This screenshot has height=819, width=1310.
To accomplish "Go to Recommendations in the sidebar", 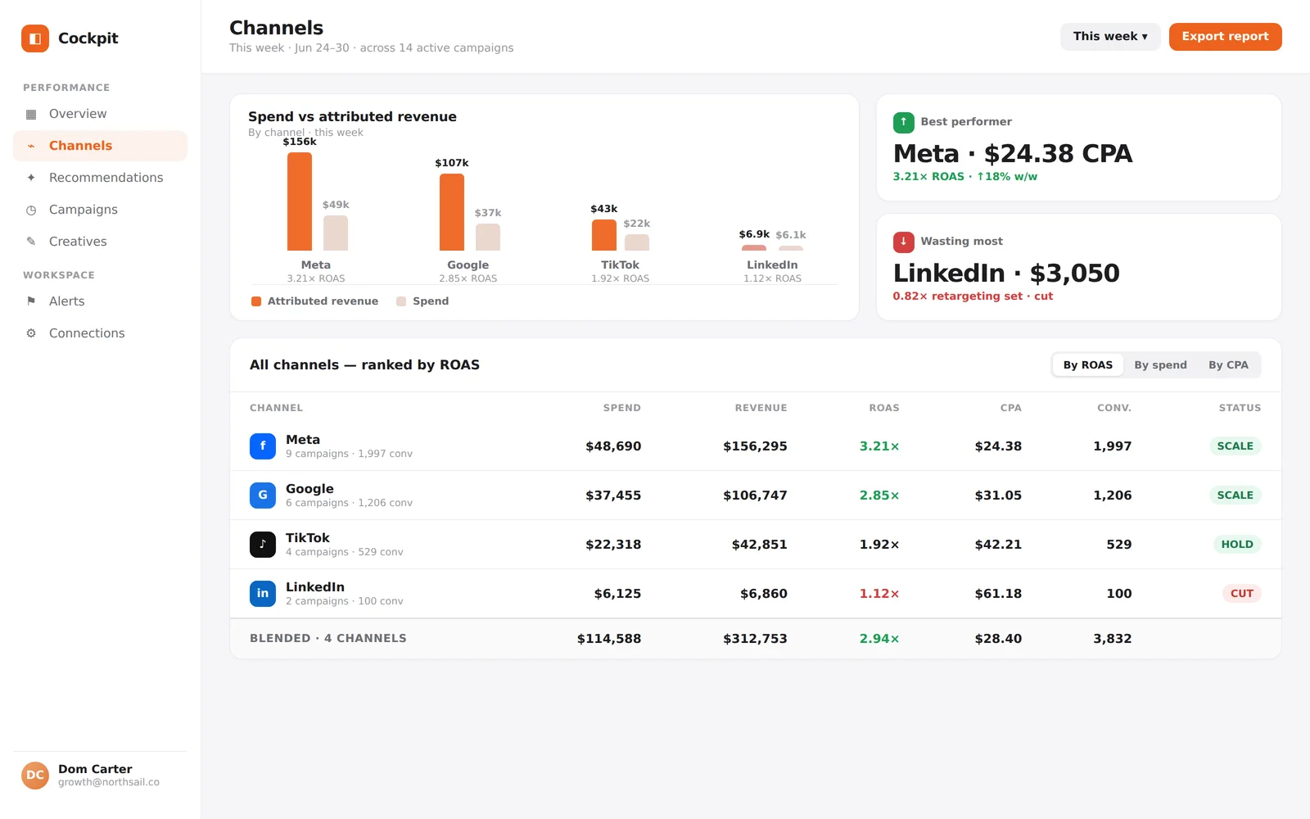I will (x=100, y=178).
